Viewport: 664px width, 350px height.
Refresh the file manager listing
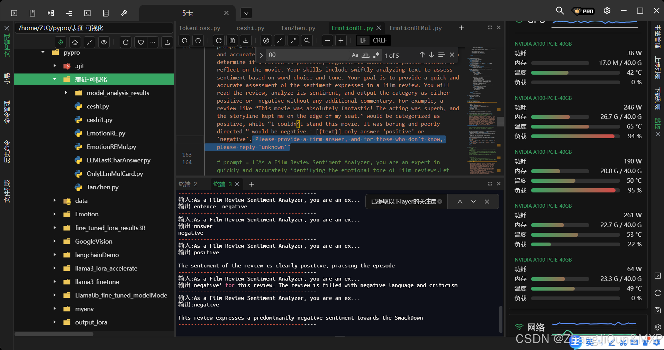point(126,42)
